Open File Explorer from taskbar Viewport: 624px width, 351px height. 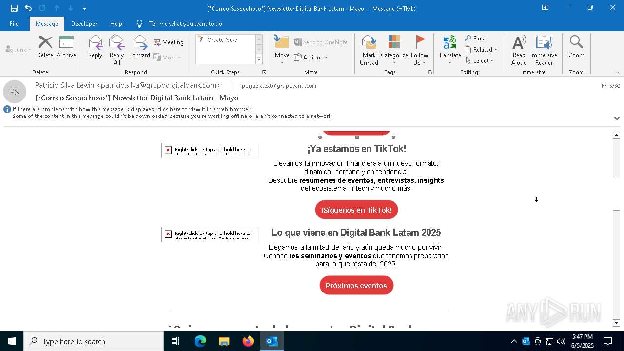coord(224,341)
